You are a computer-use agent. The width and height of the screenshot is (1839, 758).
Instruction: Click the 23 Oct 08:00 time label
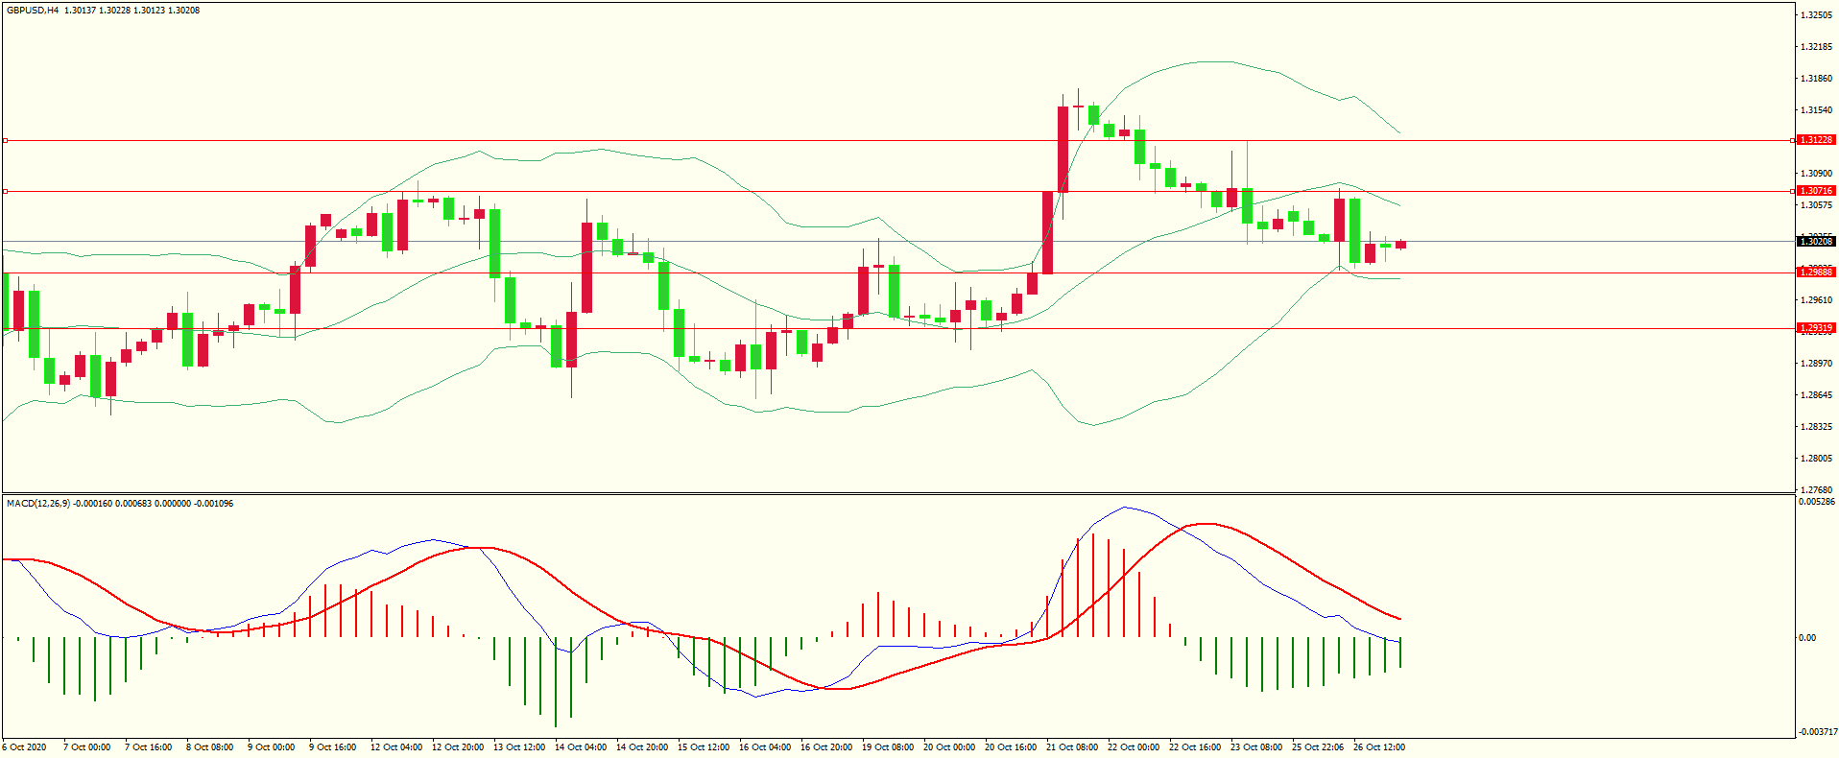[1256, 747]
